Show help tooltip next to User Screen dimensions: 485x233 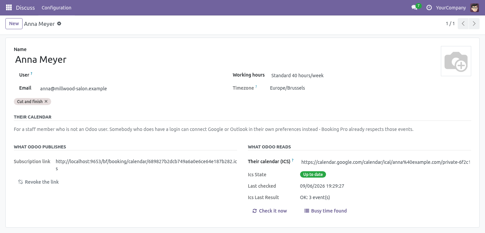tap(31, 73)
